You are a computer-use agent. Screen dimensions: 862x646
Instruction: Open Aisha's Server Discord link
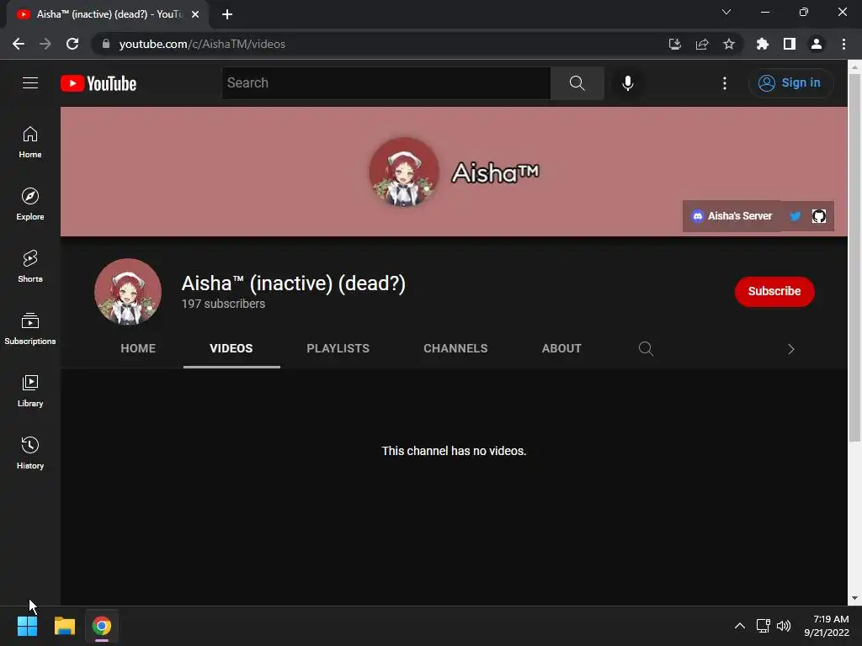pos(732,216)
